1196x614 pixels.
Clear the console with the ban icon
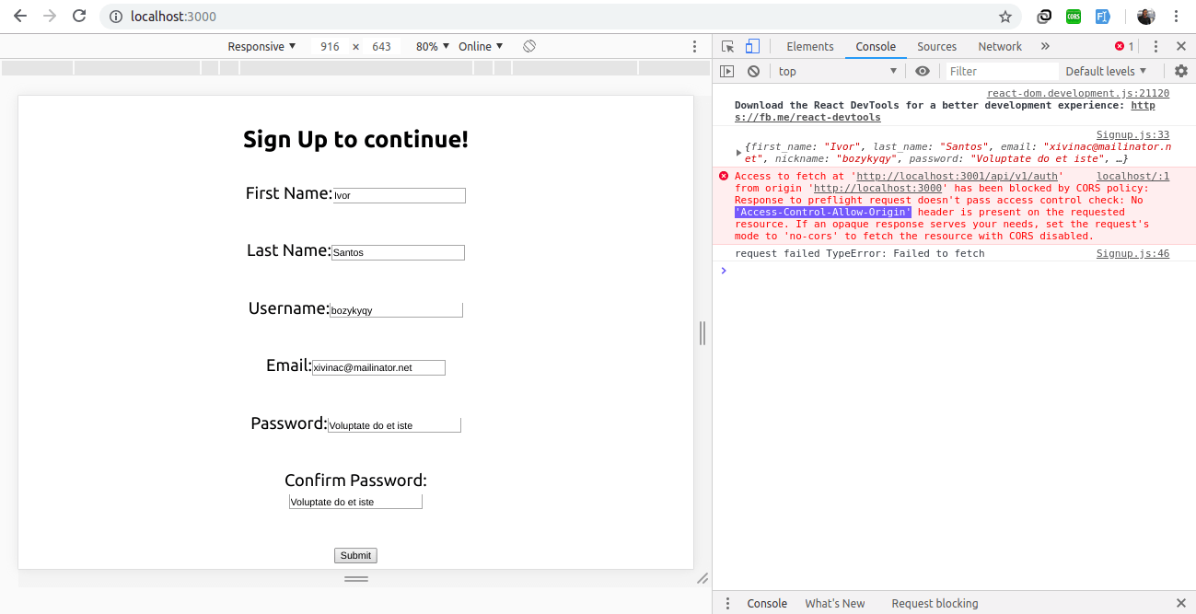[753, 71]
